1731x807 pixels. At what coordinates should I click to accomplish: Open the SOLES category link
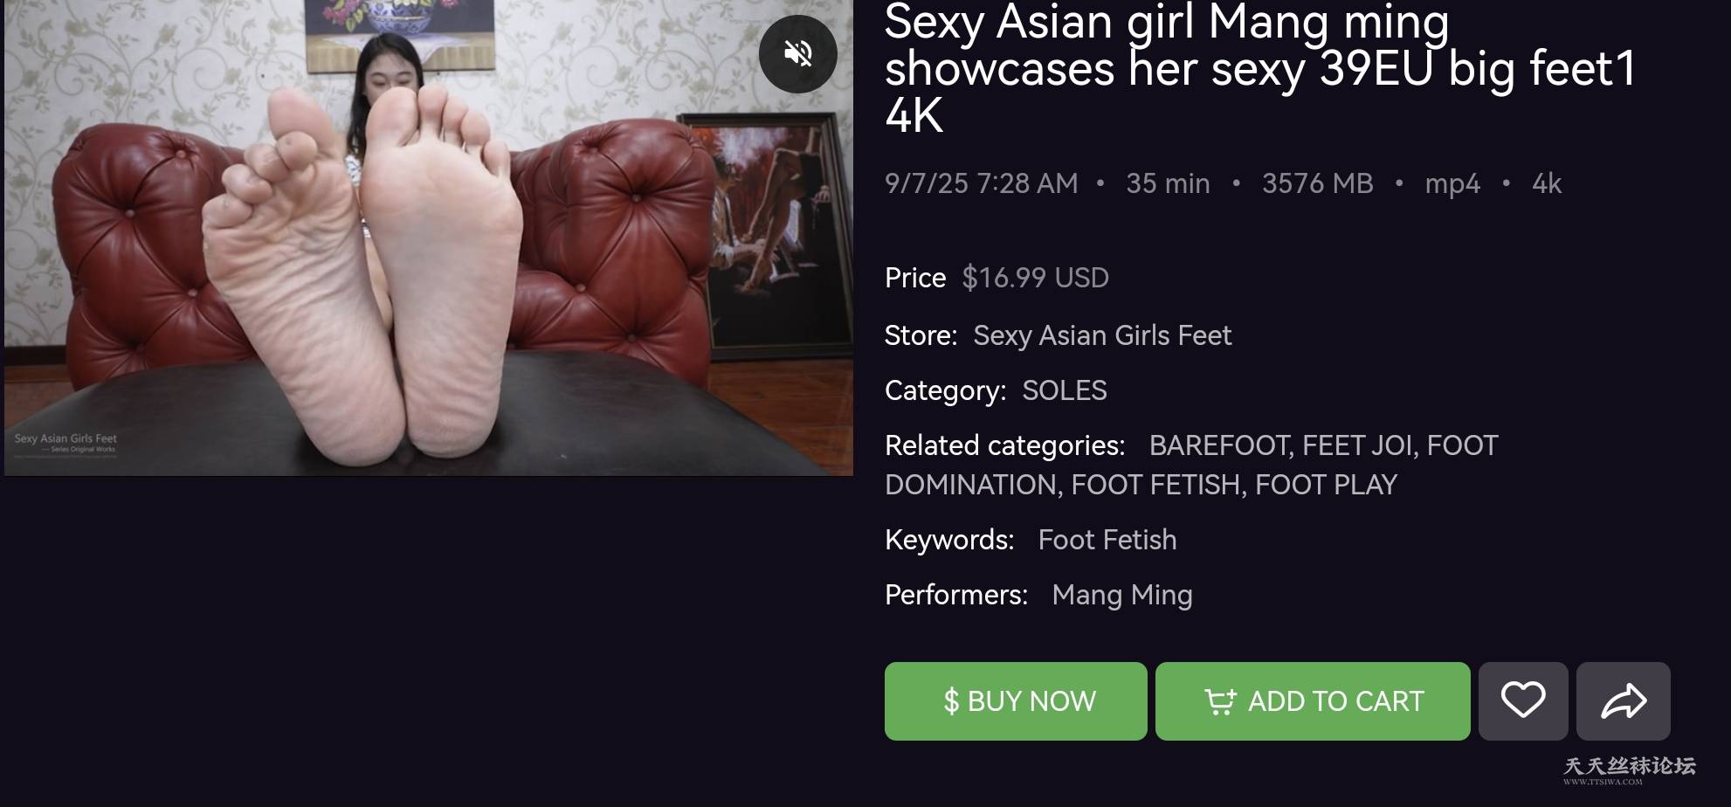1064,390
